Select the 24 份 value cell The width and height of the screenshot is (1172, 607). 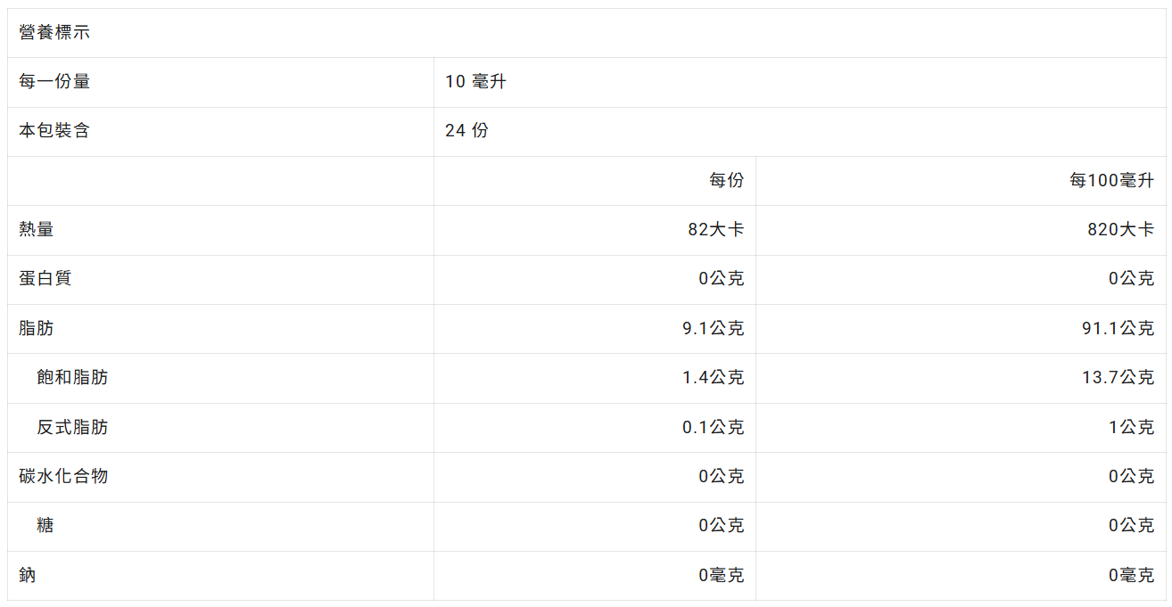pyautogui.click(x=466, y=131)
